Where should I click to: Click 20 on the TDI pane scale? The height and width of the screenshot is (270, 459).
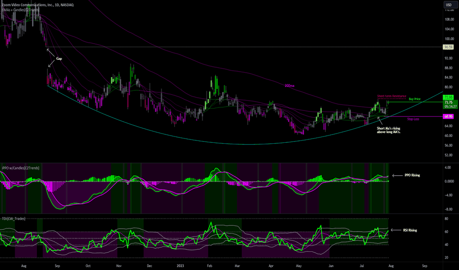(x=446, y=257)
